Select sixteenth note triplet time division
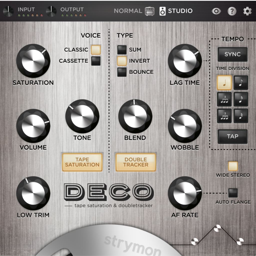This screenshot has width=256, height=256. [224, 116]
